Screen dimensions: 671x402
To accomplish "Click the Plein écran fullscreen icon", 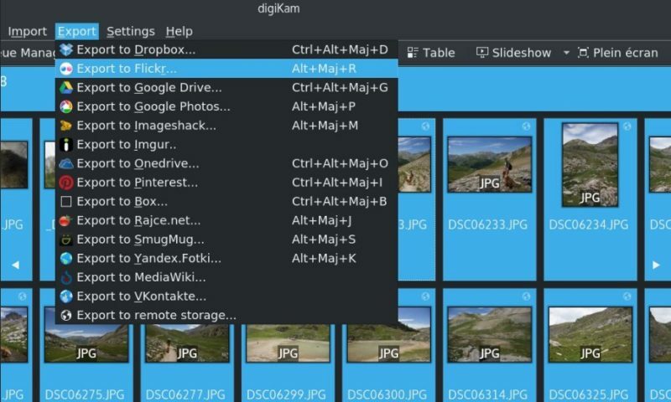I will [x=583, y=53].
